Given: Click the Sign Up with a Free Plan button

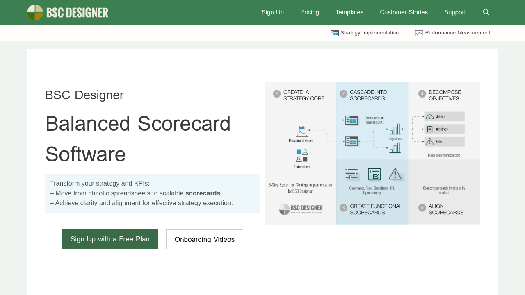Looking at the screenshot, I should click(110, 239).
